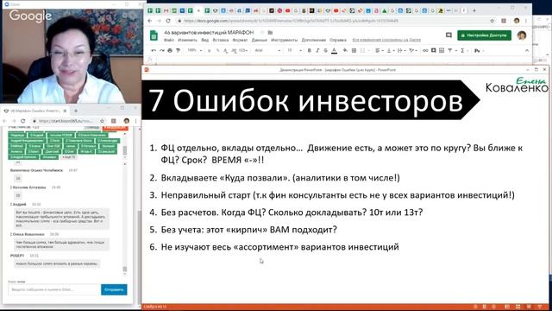Open Файл menu in Google Sheets

tap(169, 41)
